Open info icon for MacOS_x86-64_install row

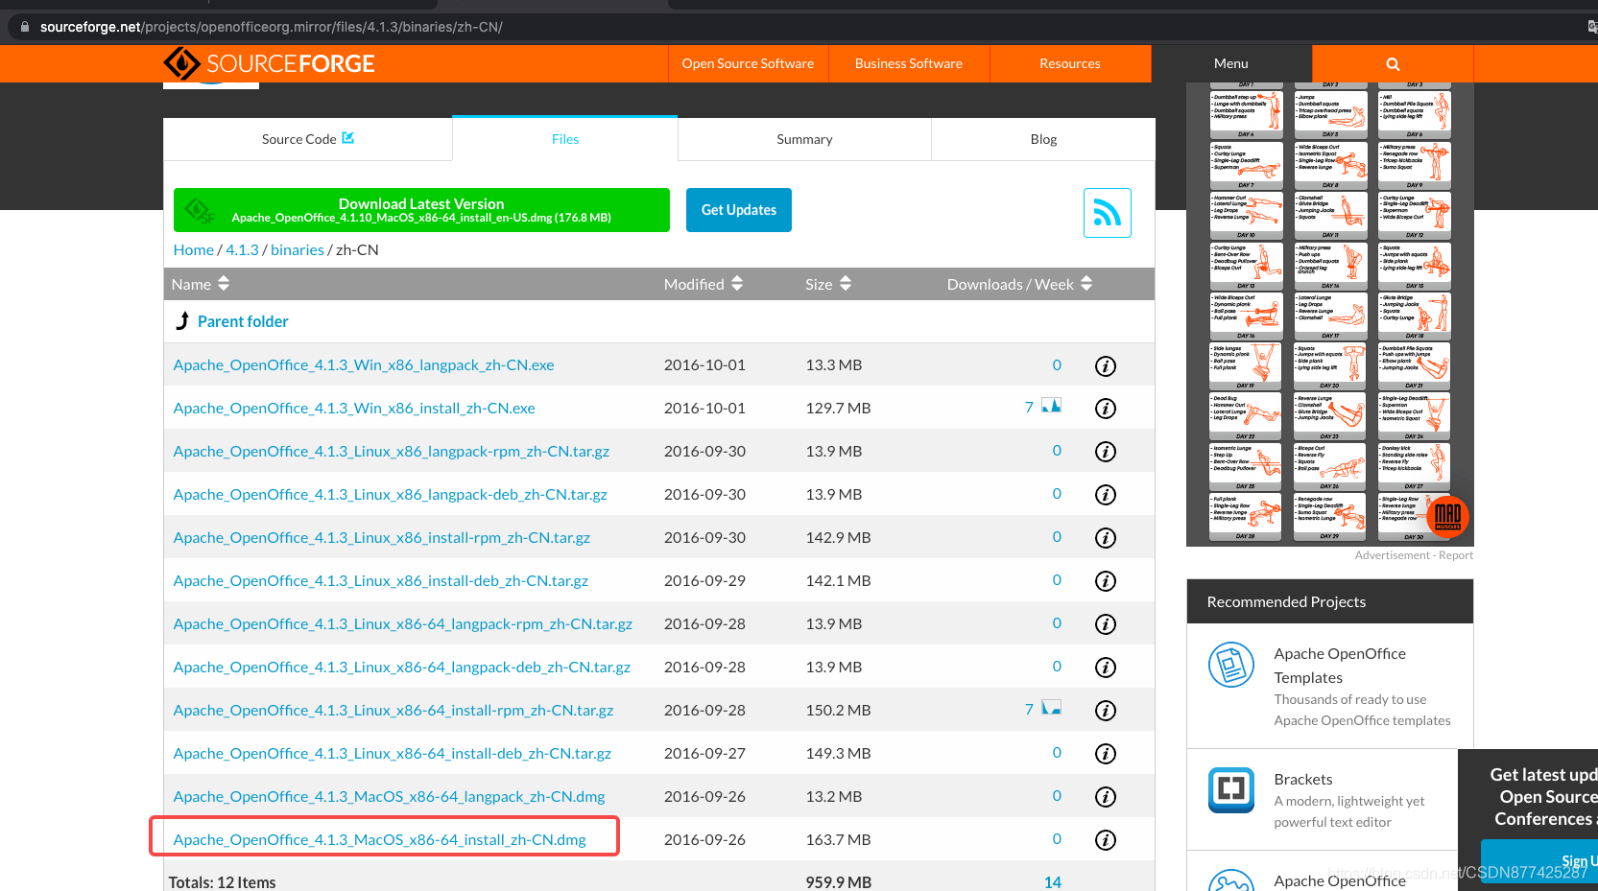[x=1106, y=840]
